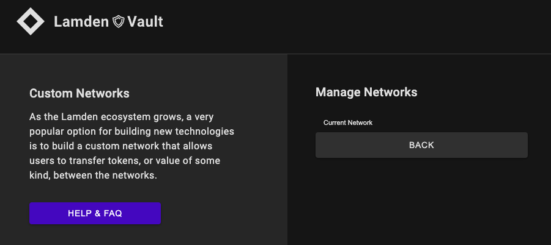This screenshot has width=551, height=245.
Task: Click the Lamden diamond logo icon
Action: [x=31, y=22]
